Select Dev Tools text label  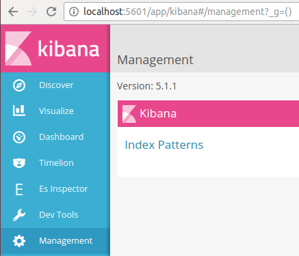coord(59,215)
